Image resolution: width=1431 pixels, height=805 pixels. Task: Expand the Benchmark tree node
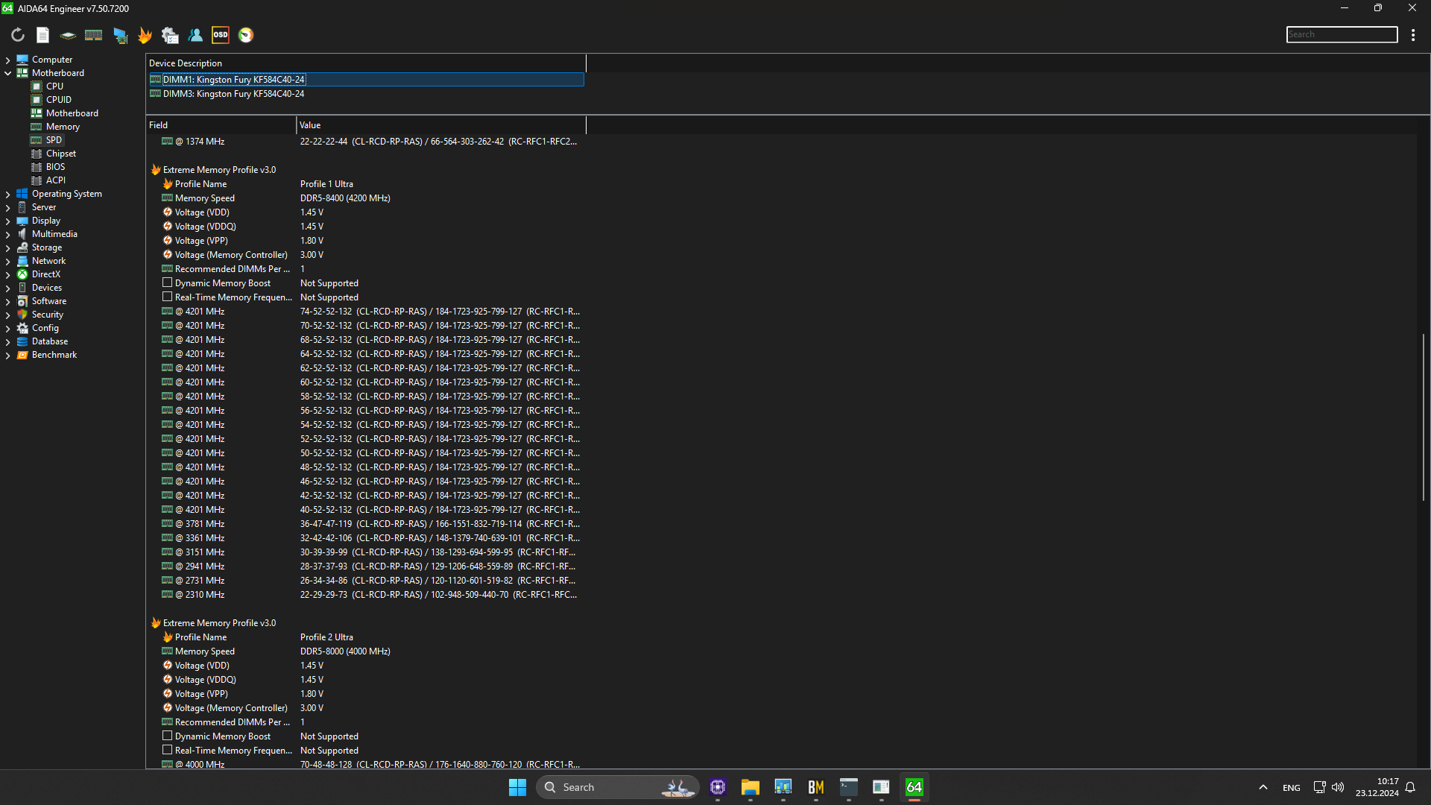tap(7, 355)
